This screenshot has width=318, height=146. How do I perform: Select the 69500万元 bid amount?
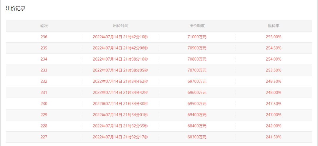pos(197,104)
